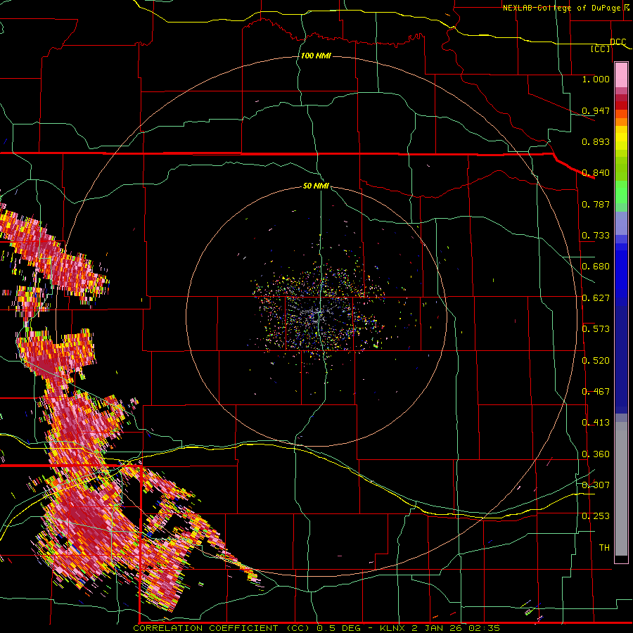Click the TH threshold label

pyautogui.click(x=604, y=548)
